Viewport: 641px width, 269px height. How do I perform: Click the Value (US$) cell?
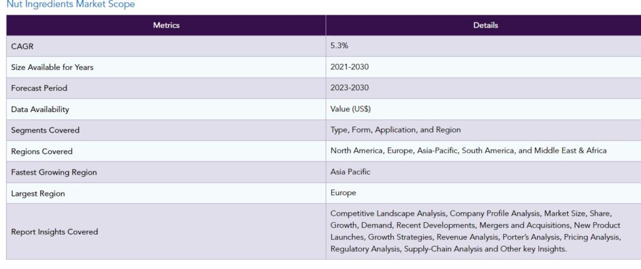coord(484,109)
